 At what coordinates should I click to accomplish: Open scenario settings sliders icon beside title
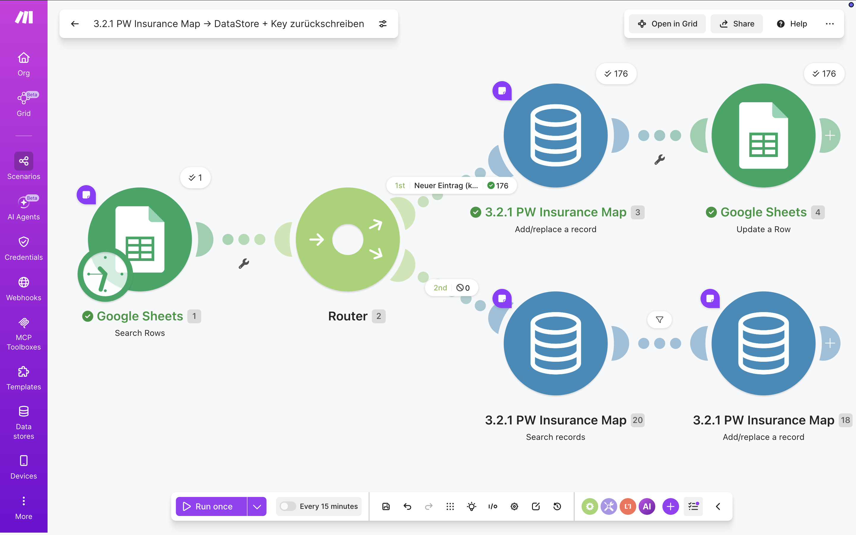[383, 24]
